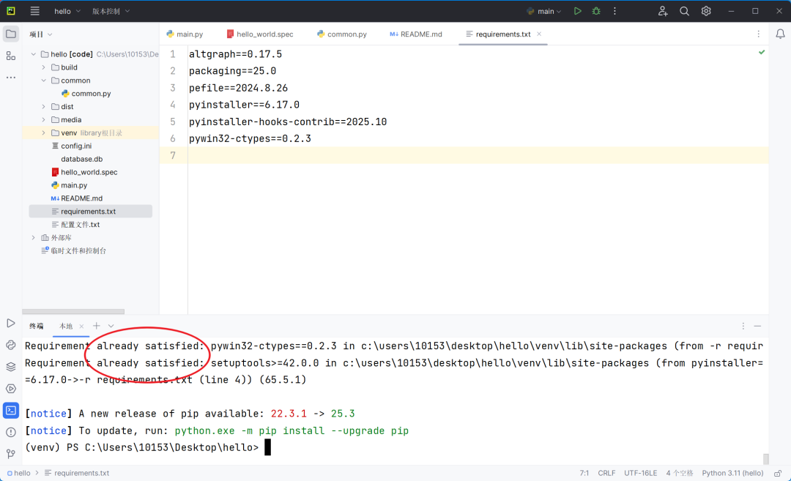Switch to common.py editor tab
Screen dimensions: 791x481
tap(342, 34)
